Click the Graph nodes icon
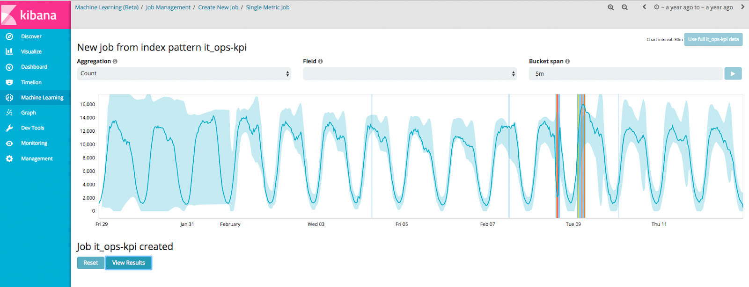Viewport: 749px width, 287px height. coord(9,113)
